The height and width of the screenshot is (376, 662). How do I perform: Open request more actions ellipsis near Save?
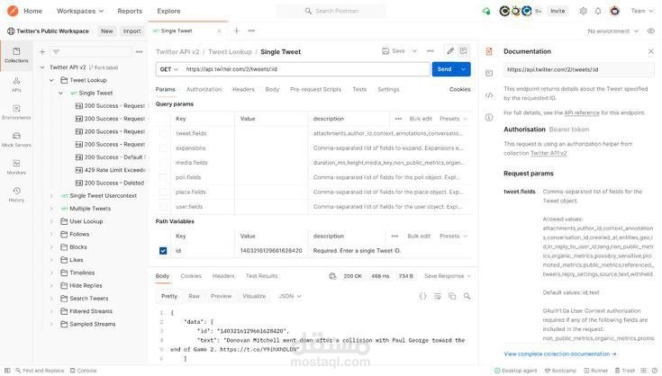pos(431,51)
